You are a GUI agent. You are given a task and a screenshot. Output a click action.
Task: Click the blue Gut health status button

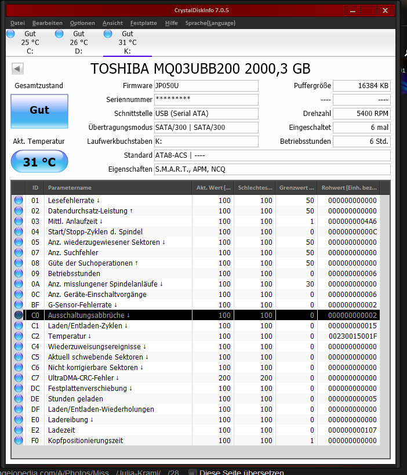pos(39,111)
